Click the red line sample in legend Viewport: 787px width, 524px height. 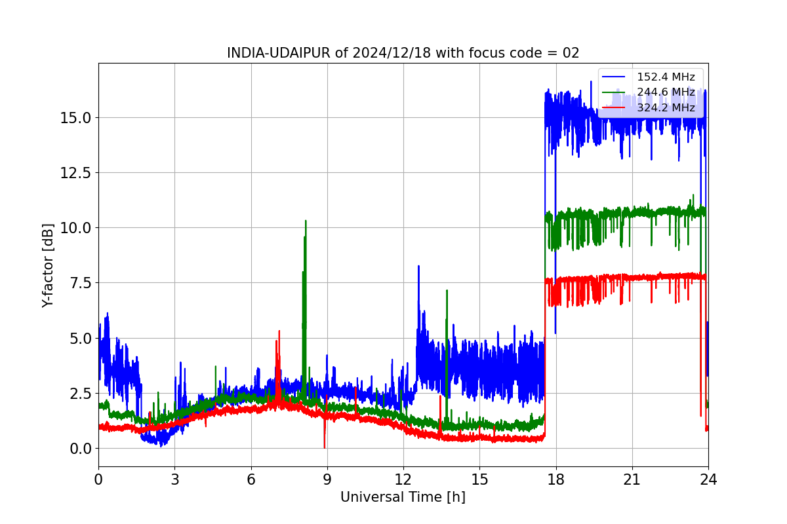615,107
